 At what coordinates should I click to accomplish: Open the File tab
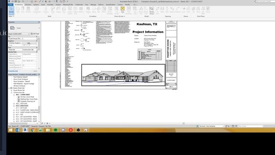click(11, 5)
